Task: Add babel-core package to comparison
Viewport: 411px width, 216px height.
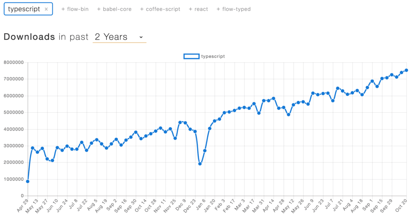Action: (114, 9)
